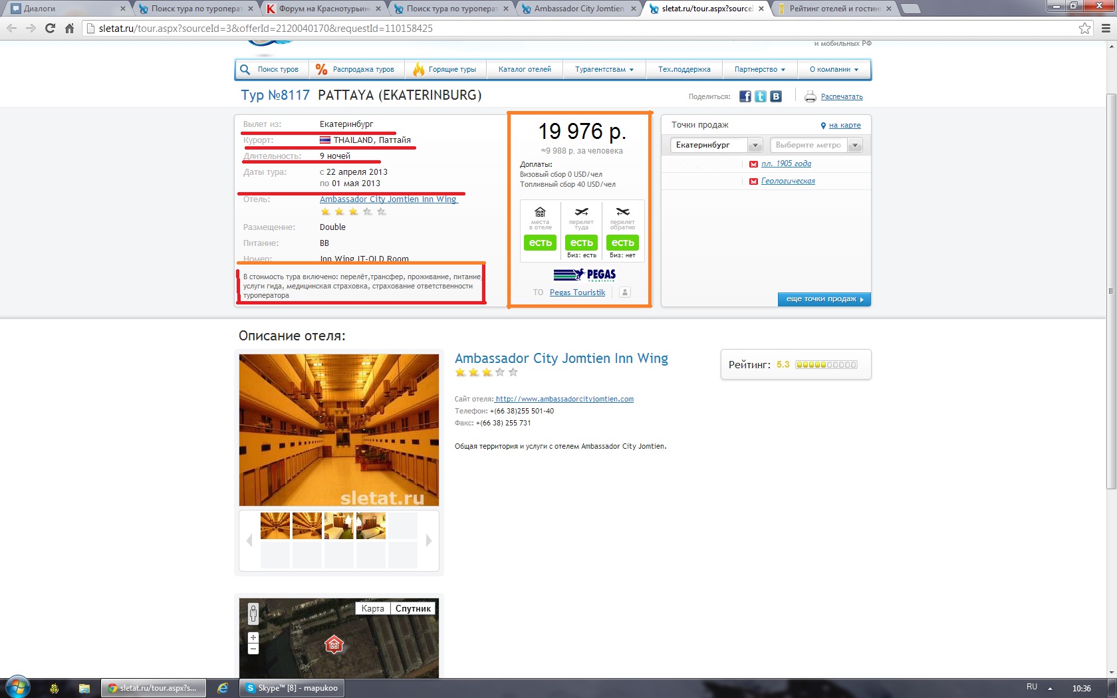Switch to the Форум на Краснотурьинск tab

coord(323,9)
